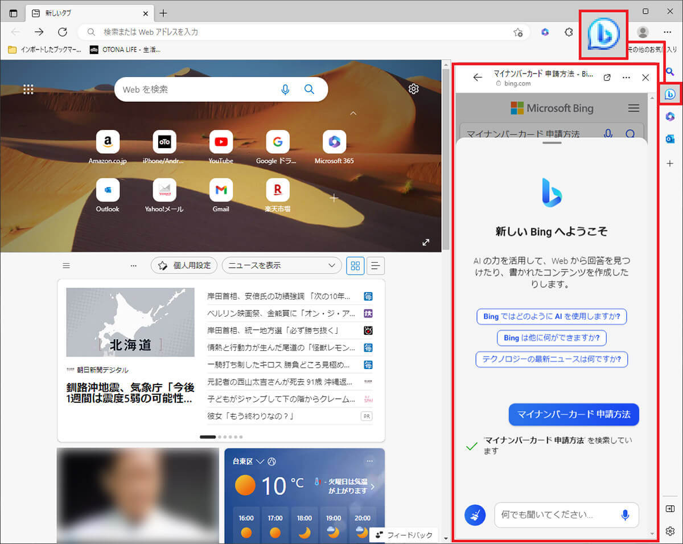
Task: Add an app with the sidebar plus icon
Action: pyautogui.click(x=670, y=163)
